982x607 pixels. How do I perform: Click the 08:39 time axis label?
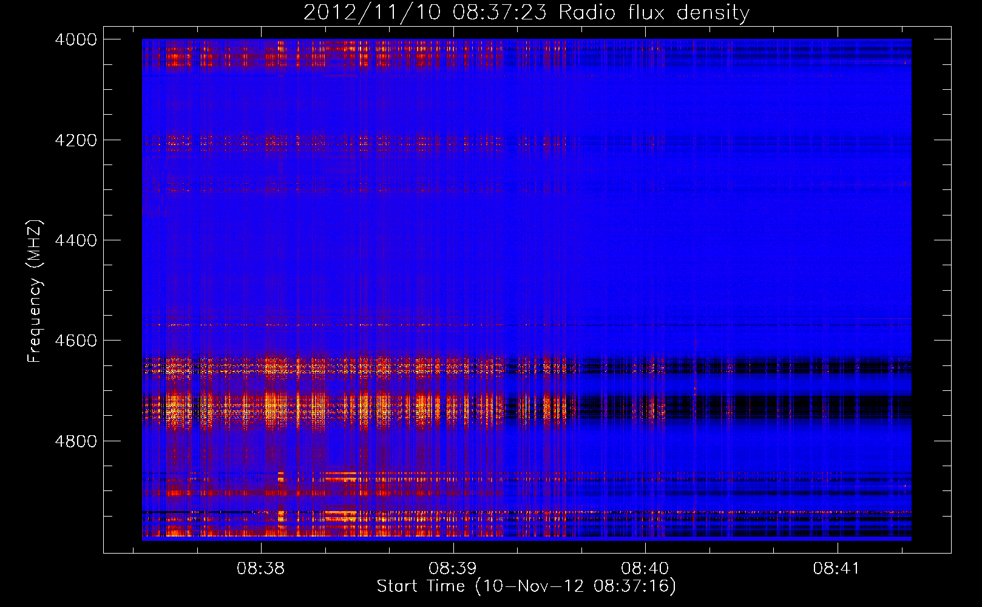click(x=453, y=569)
